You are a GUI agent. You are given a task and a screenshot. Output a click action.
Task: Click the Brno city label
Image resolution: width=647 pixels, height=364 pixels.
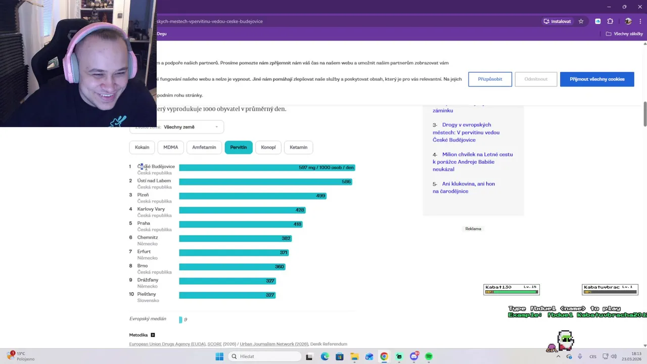click(143, 266)
